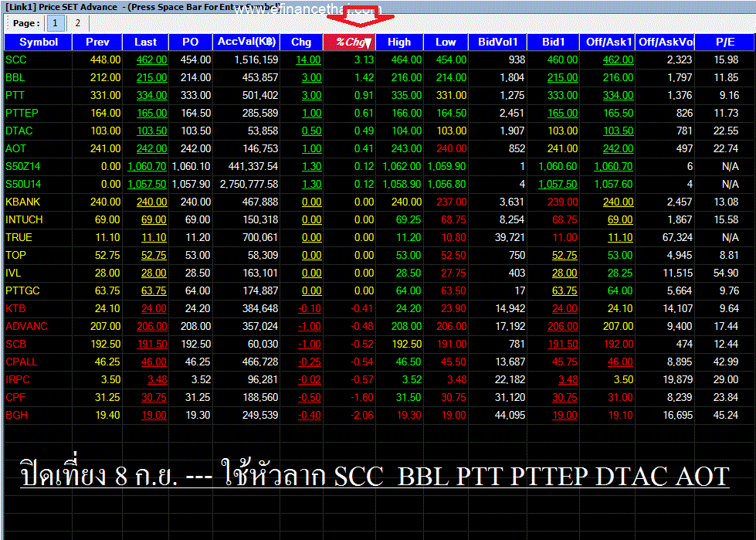Click AOT low price 240.00
Image resolution: width=756 pixels, height=540 pixels.
pyautogui.click(x=451, y=149)
